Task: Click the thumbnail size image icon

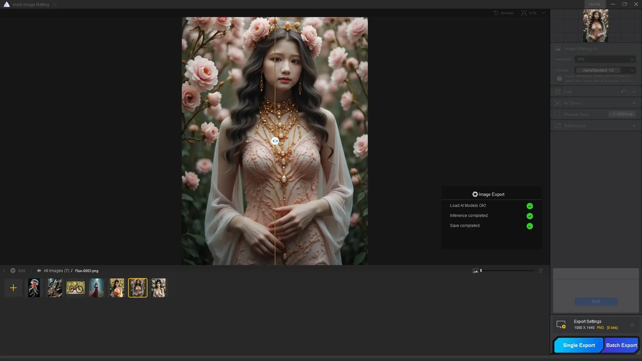Action: (475, 271)
